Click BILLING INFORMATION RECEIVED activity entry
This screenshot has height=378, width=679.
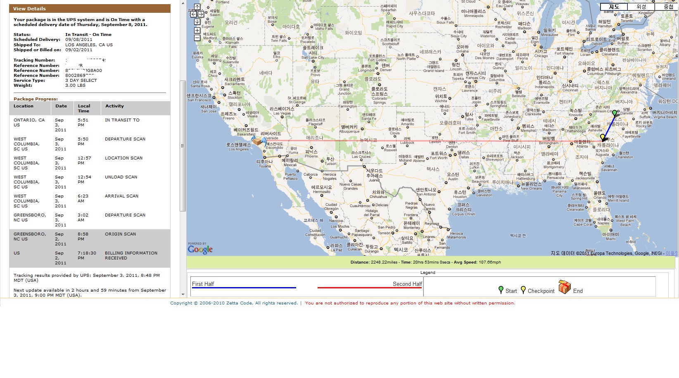point(131,255)
